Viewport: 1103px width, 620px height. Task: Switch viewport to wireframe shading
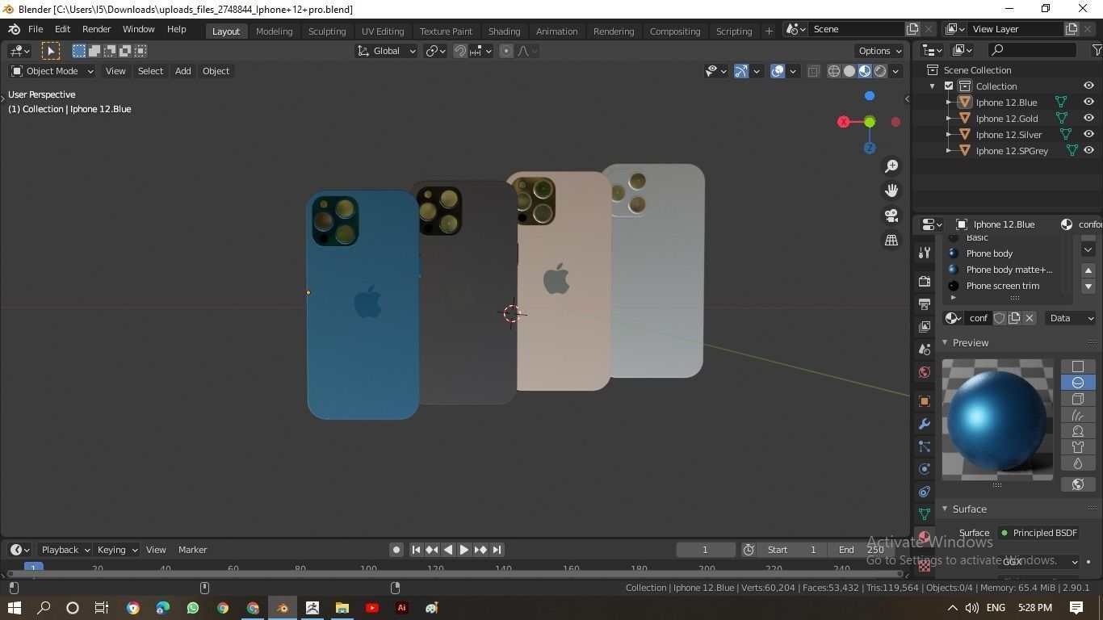[834, 71]
